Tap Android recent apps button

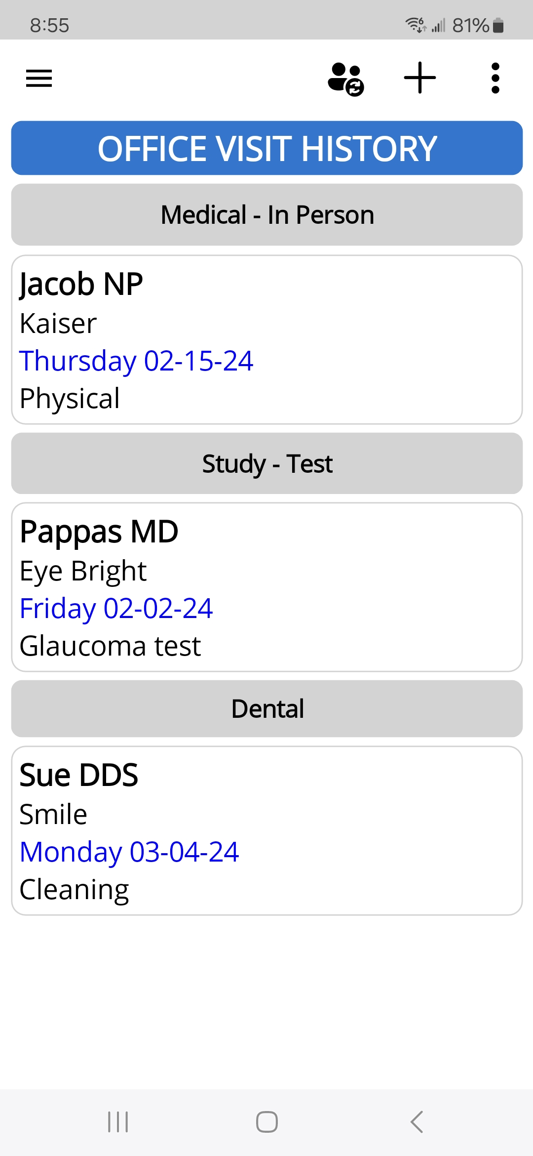pos(118,1122)
